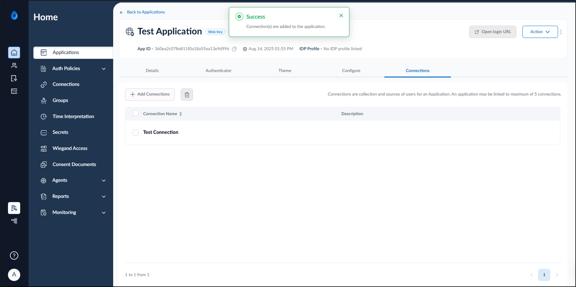
Task: Open the Configure tab
Action: [x=351, y=71]
